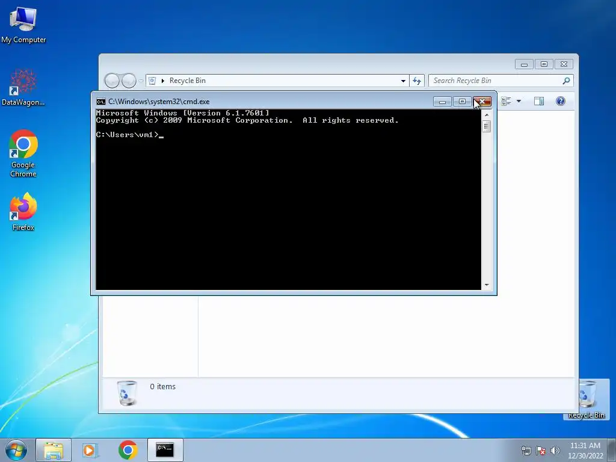Click the Back button in Recycle Bin window
This screenshot has height=462, width=616.
tap(112, 81)
